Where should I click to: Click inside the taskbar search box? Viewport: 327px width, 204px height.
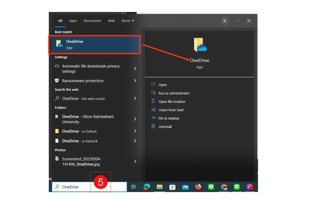[89, 187]
